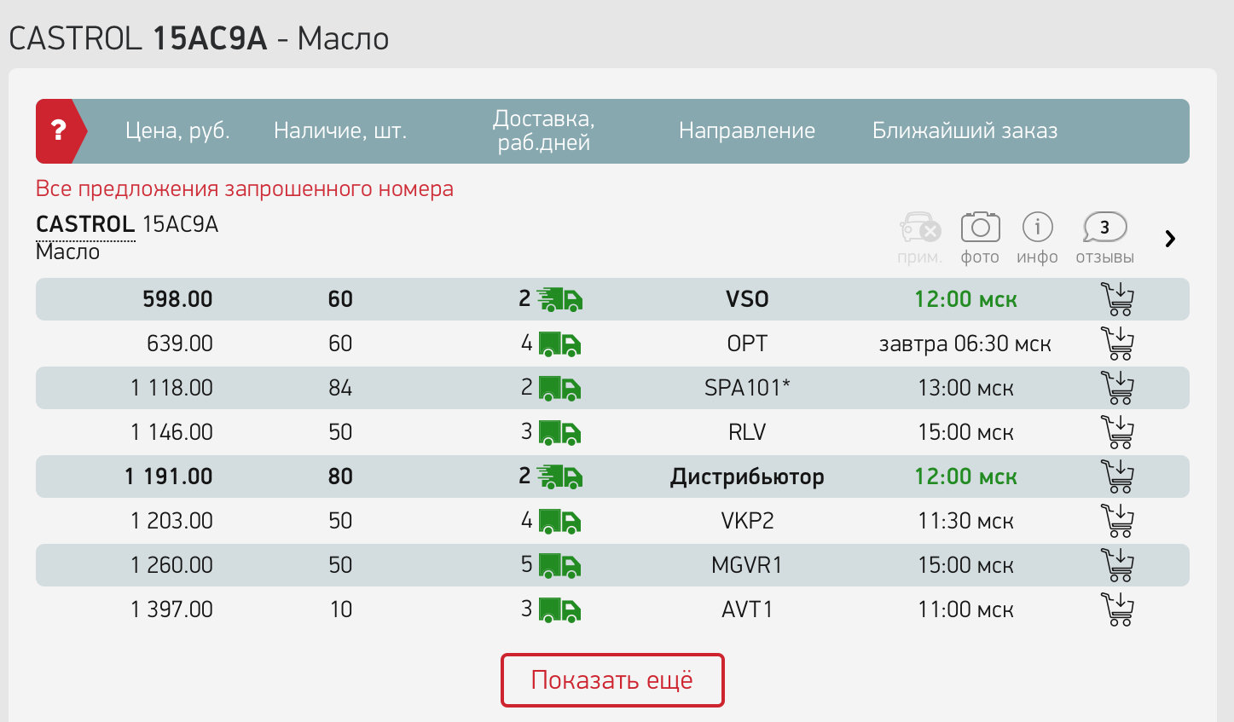Open the CASTROL brand link
Screen dimensions: 1234x722
coord(85,224)
